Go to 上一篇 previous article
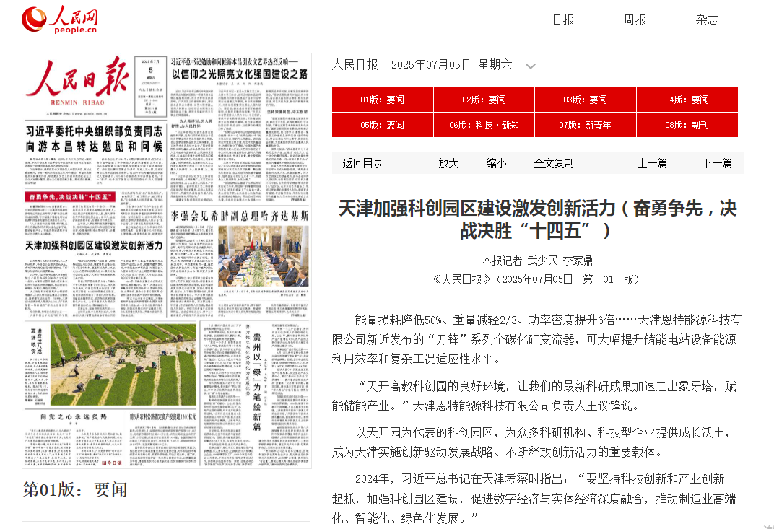This screenshot has height=529, width=774. pyautogui.click(x=652, y=163)
